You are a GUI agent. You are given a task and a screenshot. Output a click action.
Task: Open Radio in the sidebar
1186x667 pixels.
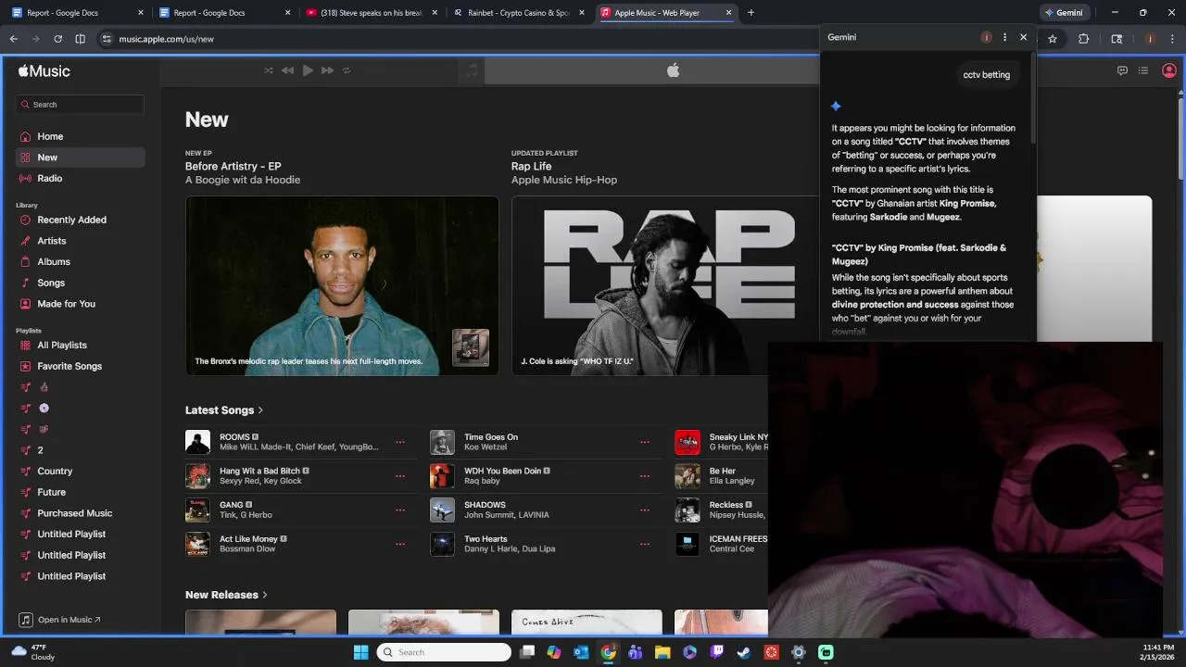pos(80,178)
